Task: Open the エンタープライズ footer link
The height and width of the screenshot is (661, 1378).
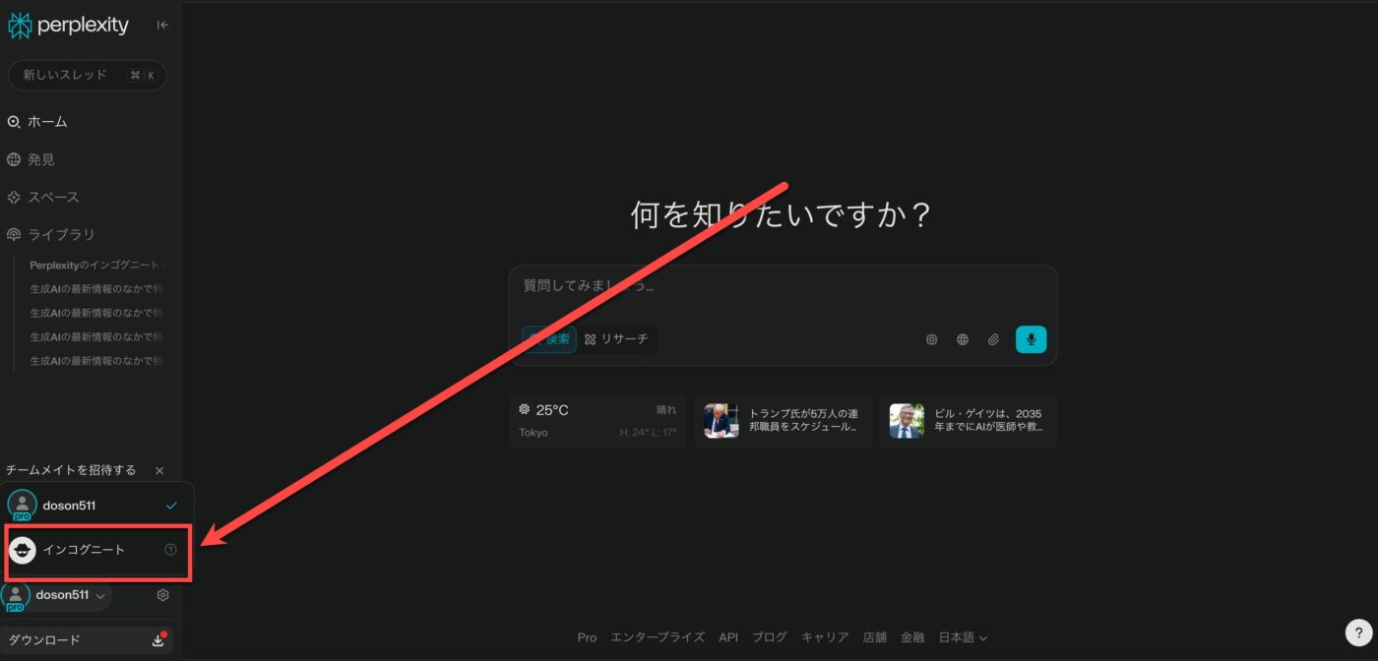Action: (x=658, y=637)
